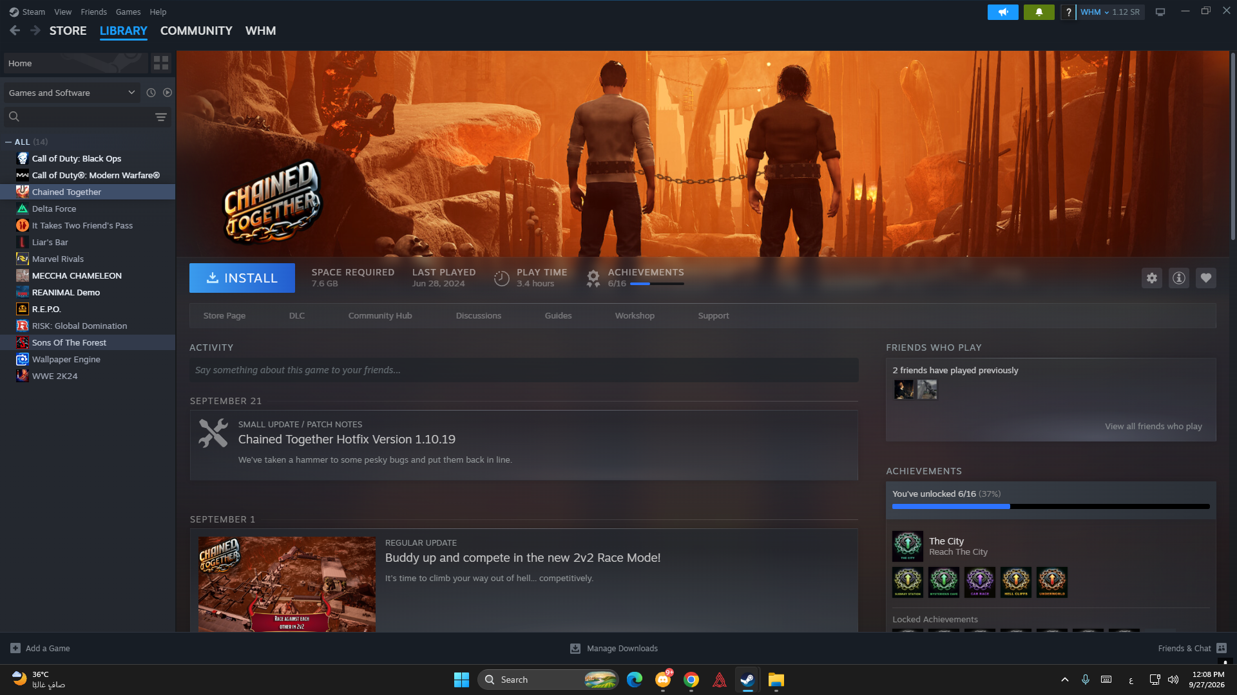Image resolution: width=1237 pixels, height=695 pixels.
Task: Open the announcements megaphone icon
Action: click(x=1003, y=12)
